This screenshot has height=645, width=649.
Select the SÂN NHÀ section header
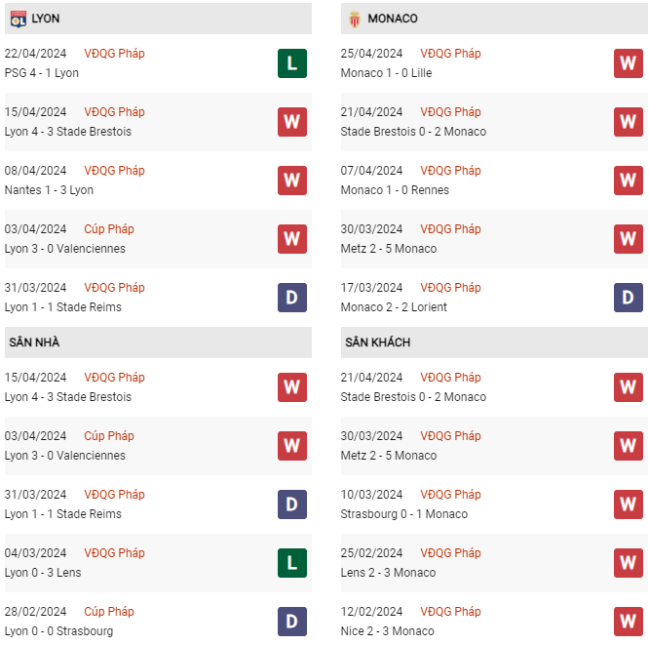click(x=35, y=343)
